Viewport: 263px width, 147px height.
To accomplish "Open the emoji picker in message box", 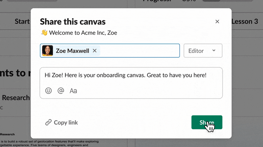I will [x=48, y=91].
